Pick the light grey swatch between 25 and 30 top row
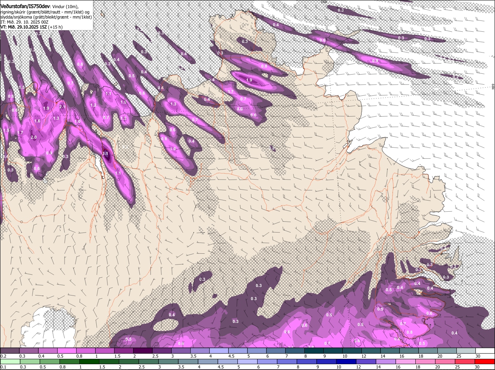Screen dimensions: 495x370 (x=466, y=350)
